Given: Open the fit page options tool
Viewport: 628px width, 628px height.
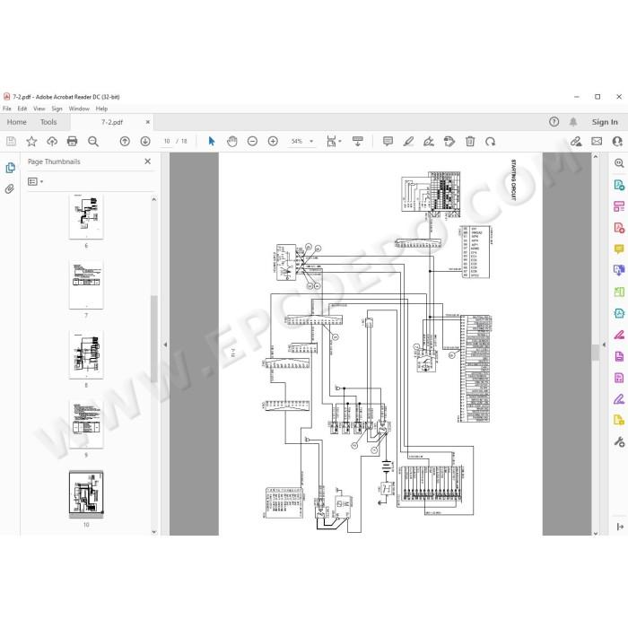Looking at the screenshot, I should (x=334, y=142).
